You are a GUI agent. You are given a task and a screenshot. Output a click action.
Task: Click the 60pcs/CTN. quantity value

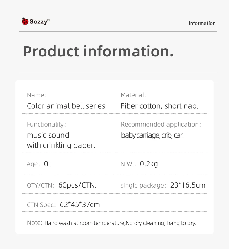coord(77,185)
